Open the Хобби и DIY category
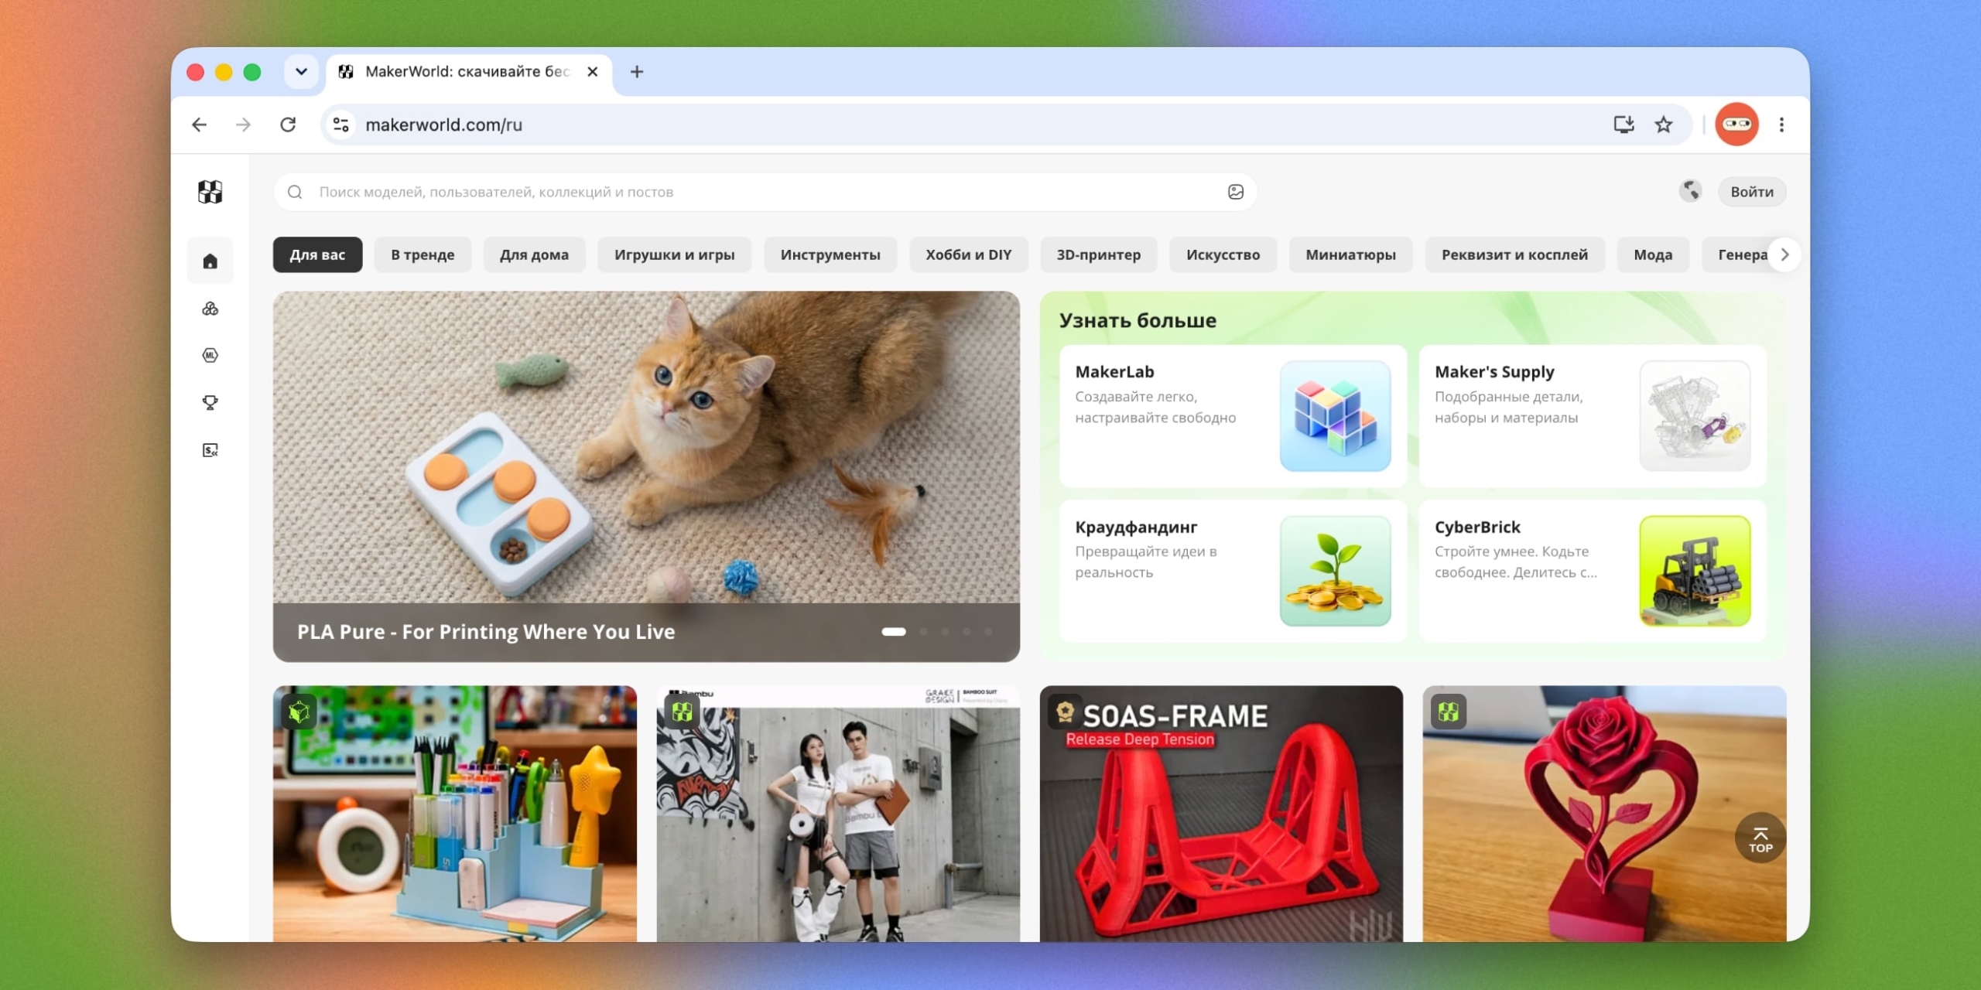This screenshot has width=1981, height=990. (969, 254)
